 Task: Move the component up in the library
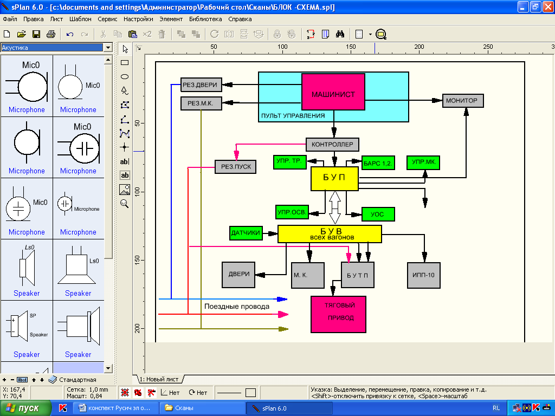[34, 380]
